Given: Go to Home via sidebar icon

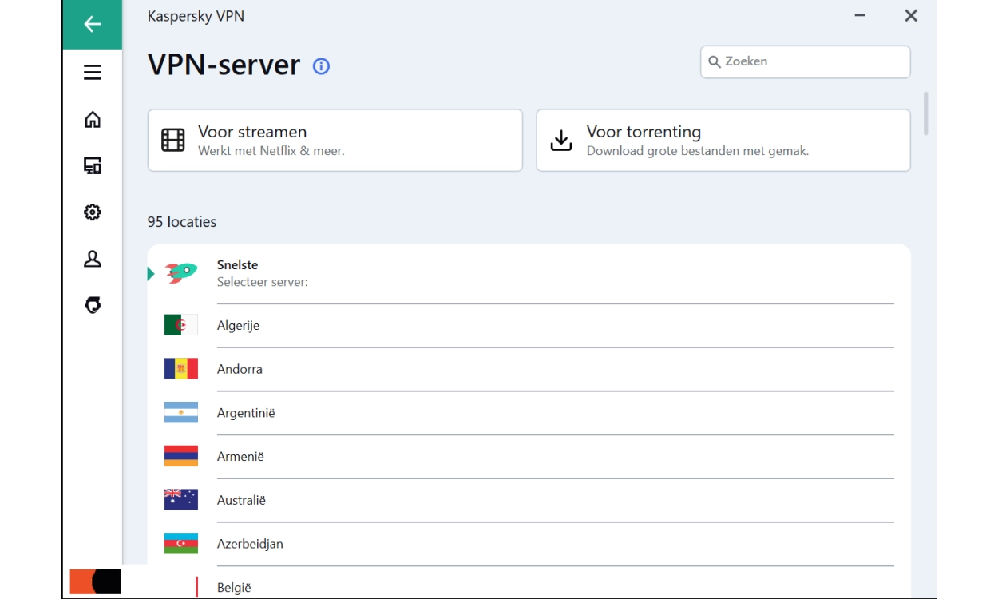Looking at the screenshot, I should (93, 120).
